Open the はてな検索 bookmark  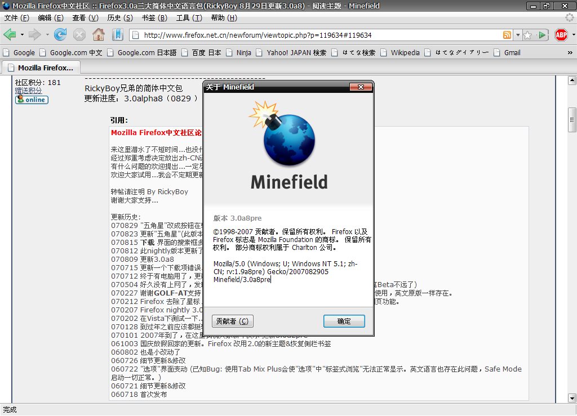pos(354,52)
